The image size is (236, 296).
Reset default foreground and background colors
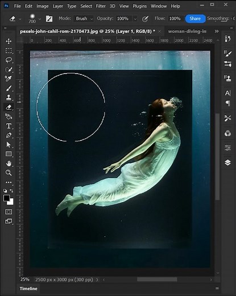5,191
